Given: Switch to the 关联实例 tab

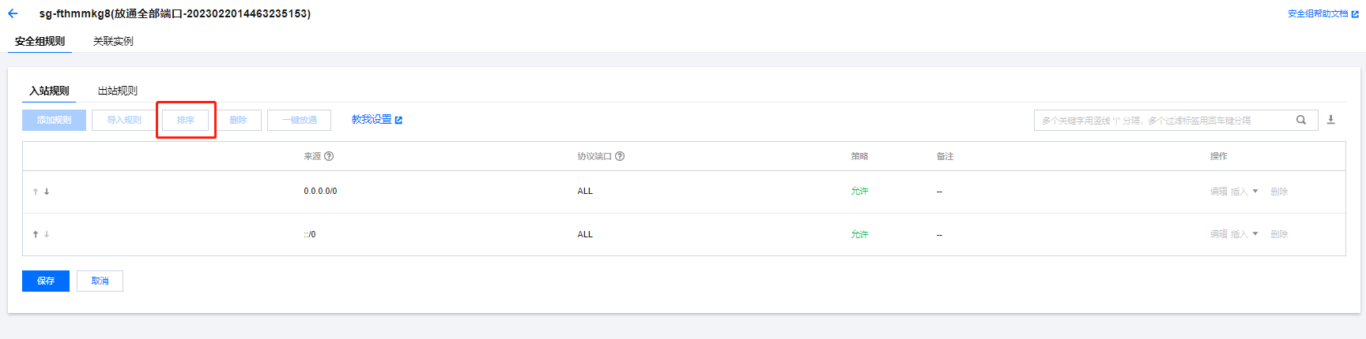Looking at the screenshot, I should click(113, 41).
